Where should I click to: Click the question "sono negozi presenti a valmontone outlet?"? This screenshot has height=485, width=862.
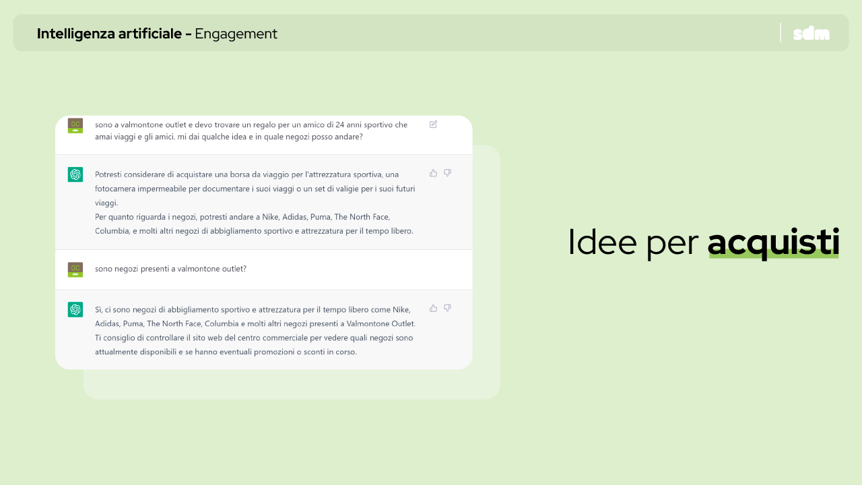click(x=170, y=269)
